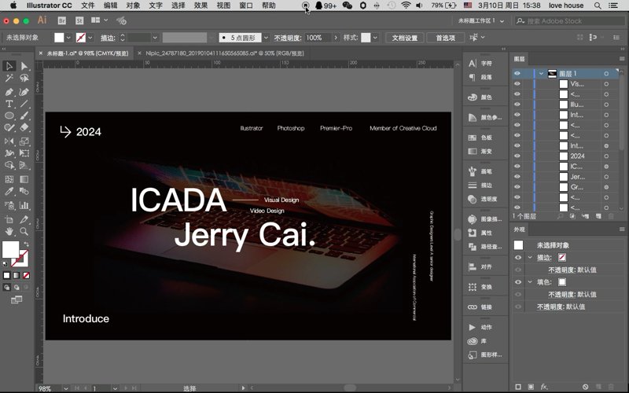Screen dimensions: 629x393
Task: Select the Ellipse tool
Action: point(9,116)
